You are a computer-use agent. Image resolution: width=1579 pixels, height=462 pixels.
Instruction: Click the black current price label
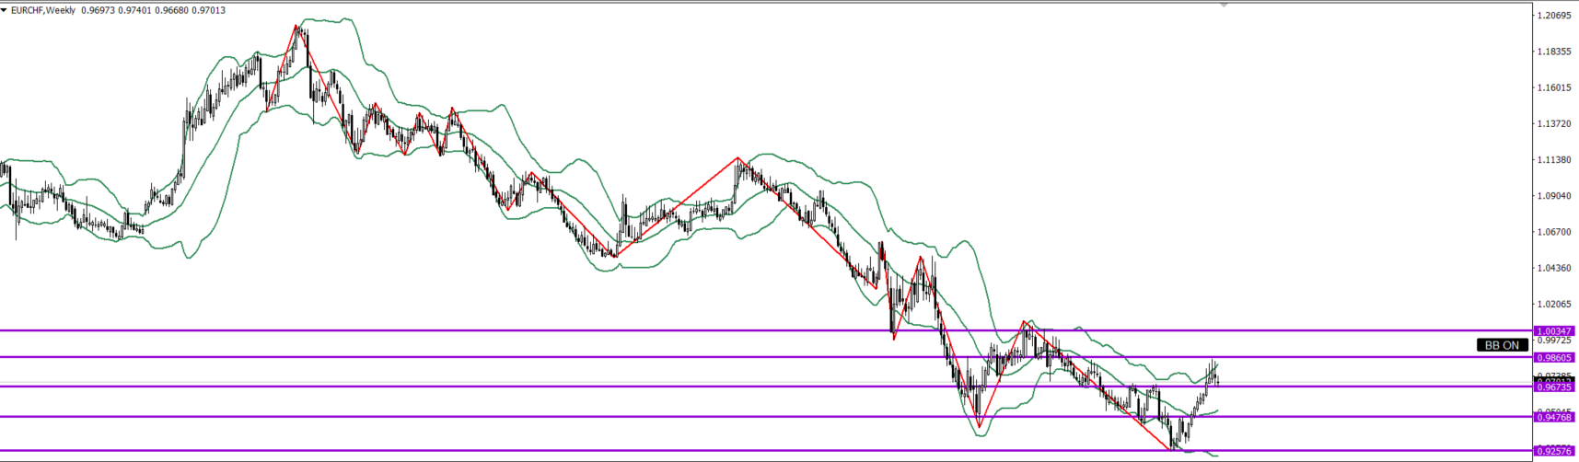tap(1555, 379)
